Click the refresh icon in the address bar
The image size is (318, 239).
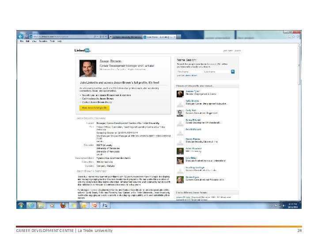tap(103, 37)
